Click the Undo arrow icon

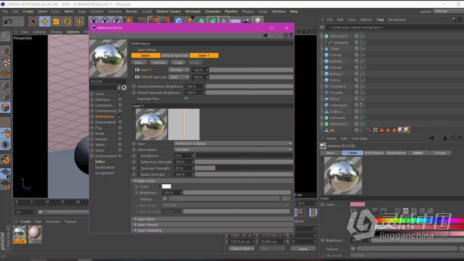pos(8,21)
